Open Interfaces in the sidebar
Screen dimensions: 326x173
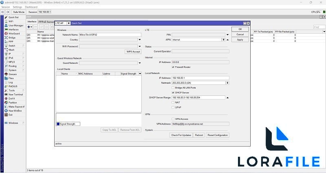click(13, 30)
